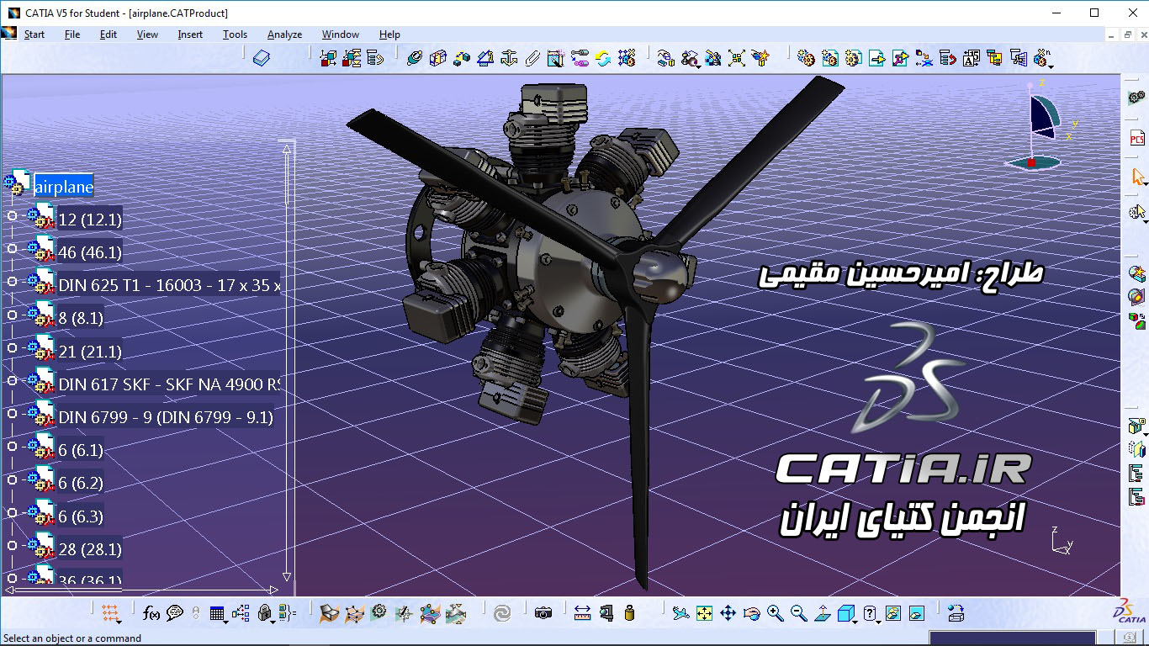Open the Multi Instantiation dropdown arrow
The image size is (1149, 646).
click(x=1051, y=66)
